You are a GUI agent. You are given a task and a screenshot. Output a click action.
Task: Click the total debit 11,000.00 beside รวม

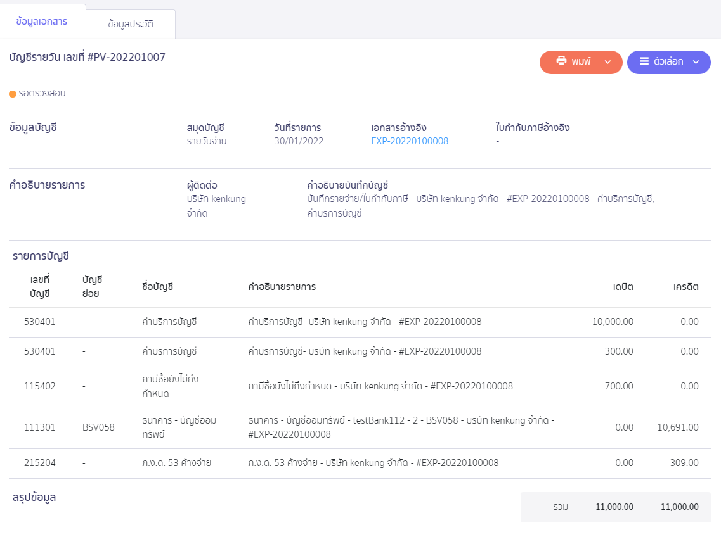point(614,507)
